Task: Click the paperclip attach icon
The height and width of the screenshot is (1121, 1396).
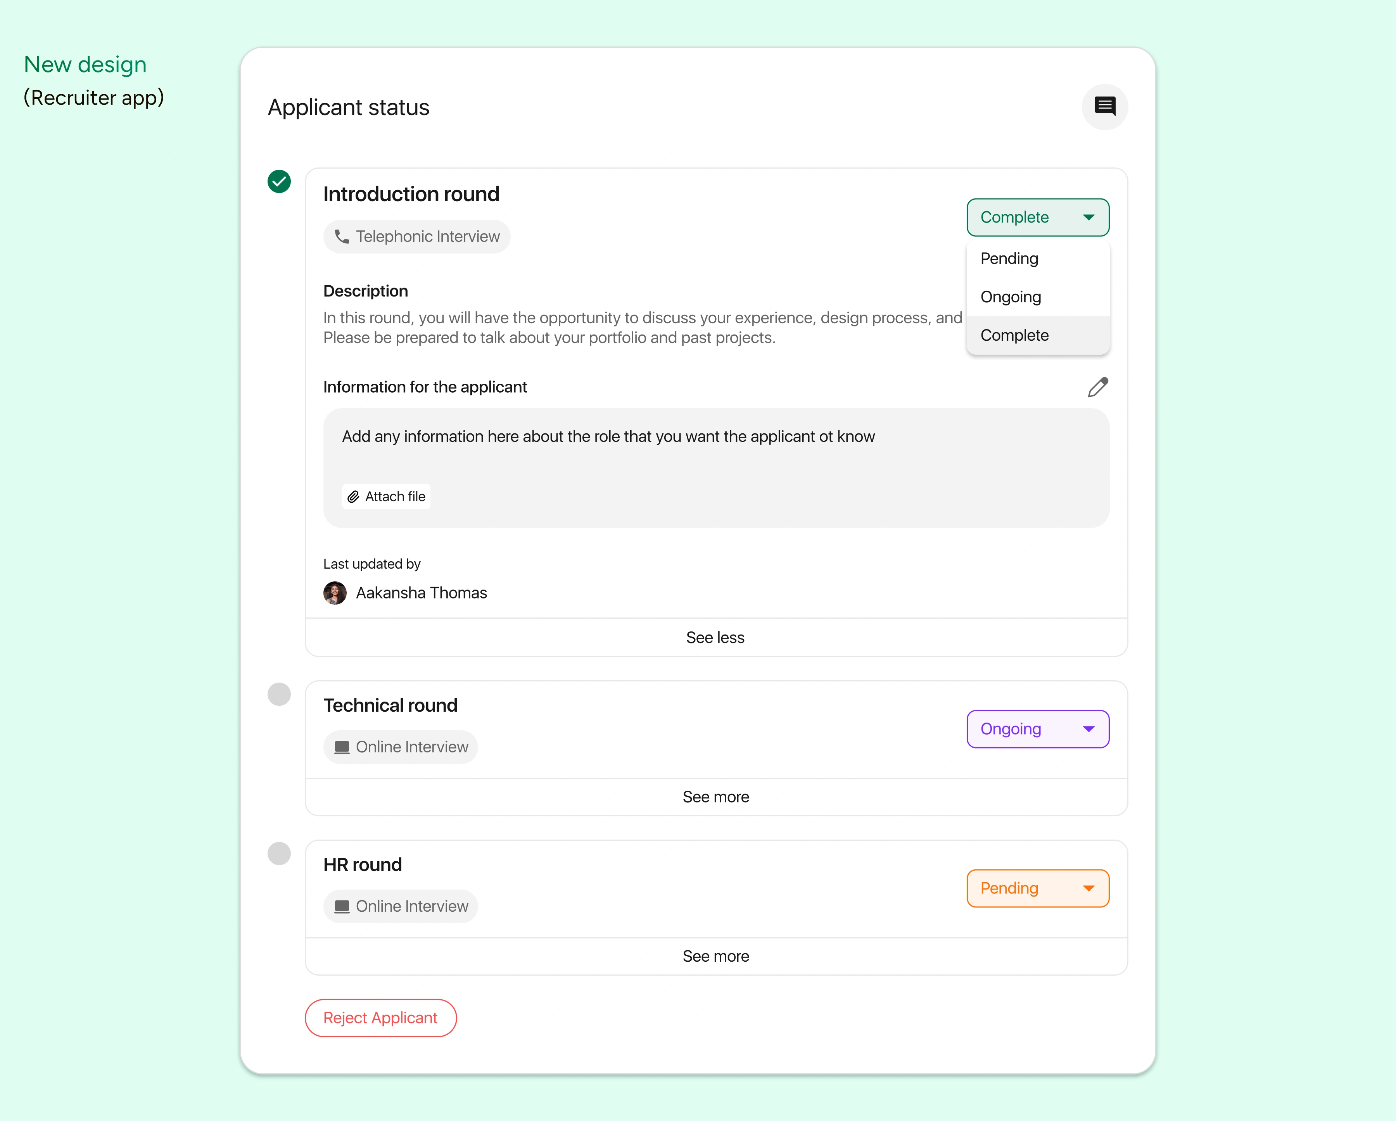Action: pyautogui.click(x=353, y=497)
